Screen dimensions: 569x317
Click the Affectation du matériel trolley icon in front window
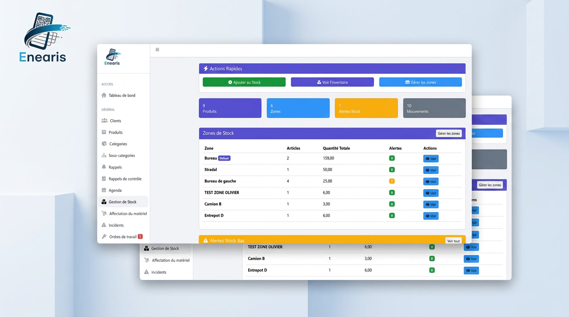click(104, 213)
